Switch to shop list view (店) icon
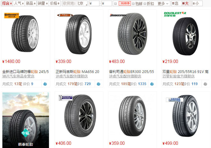211x148 pixels. click(x=176, y=4)
